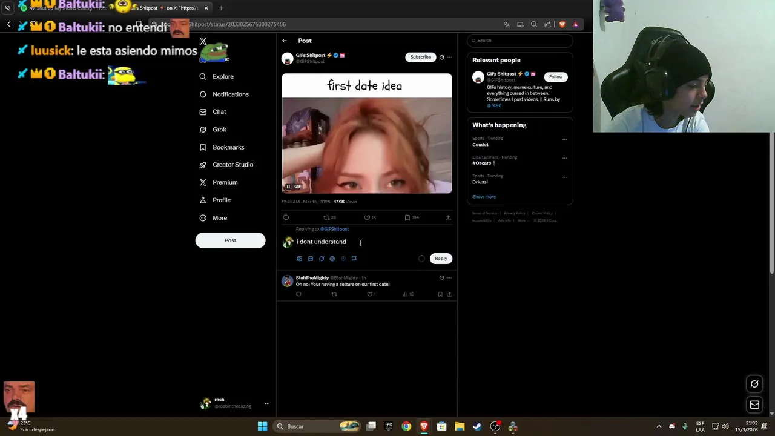Open Chat in the sidebar
Image resolution: width=775 pixels, height=436 pixels.
[213, 112]
